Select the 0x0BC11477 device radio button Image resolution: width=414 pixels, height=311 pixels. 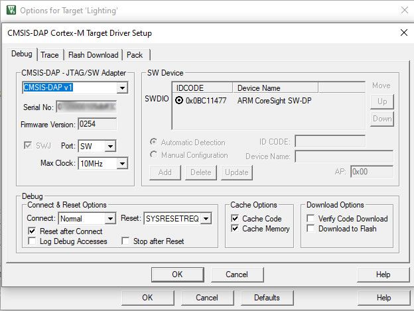click(179, 100)
